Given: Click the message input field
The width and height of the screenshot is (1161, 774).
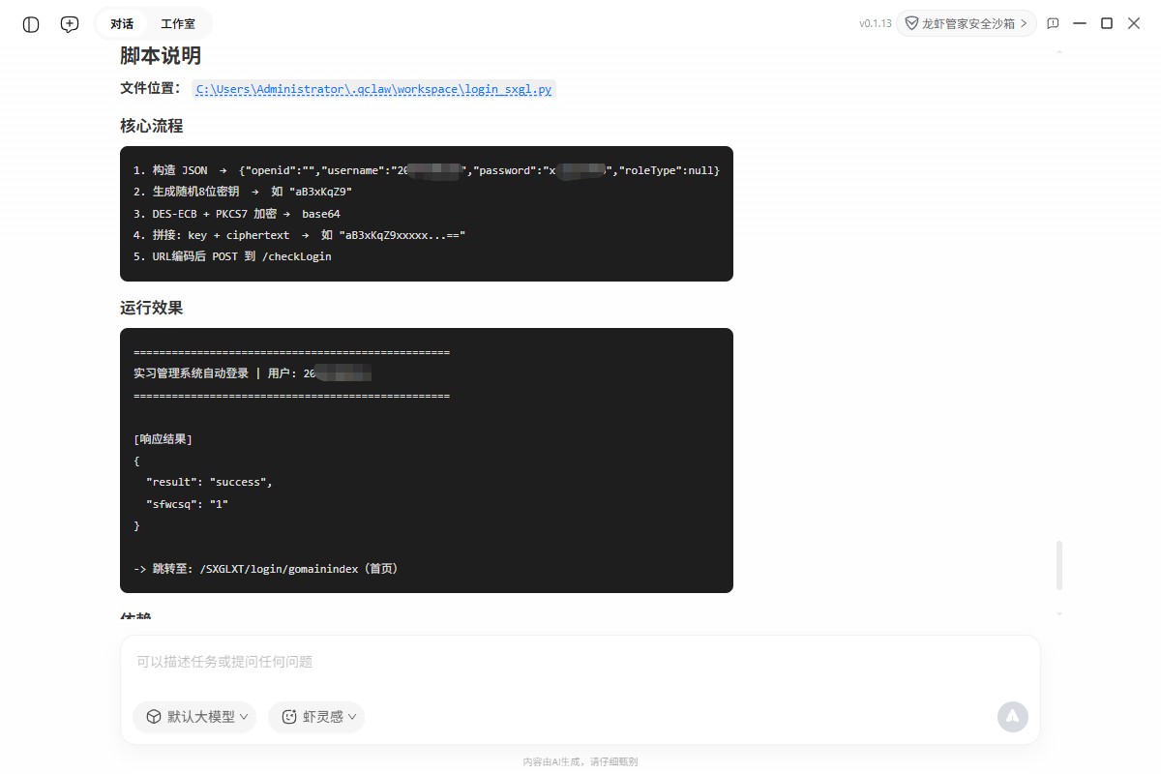Looking at the screenshot, I should (x=580, y=662).
